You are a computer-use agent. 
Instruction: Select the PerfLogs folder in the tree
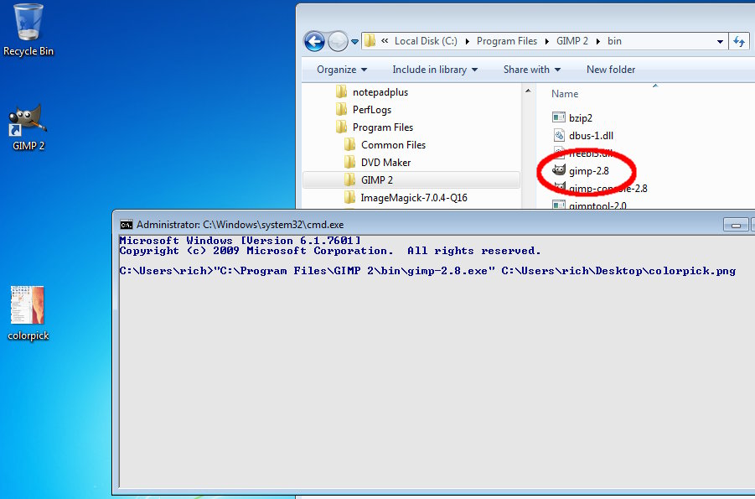tap(372, 110)
